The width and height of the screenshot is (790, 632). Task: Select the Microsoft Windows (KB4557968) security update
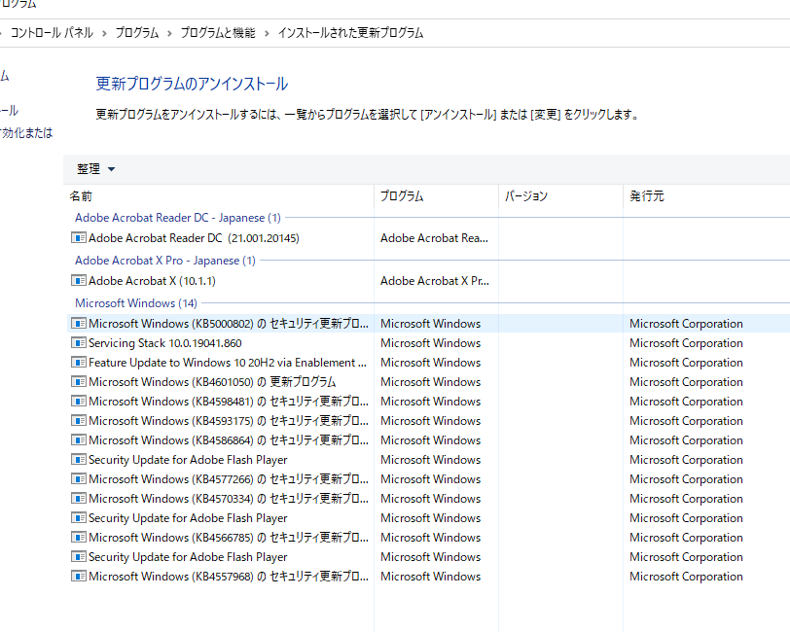click(229, 577)
